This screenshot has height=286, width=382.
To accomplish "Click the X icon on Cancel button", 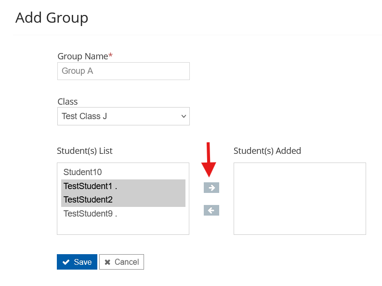I will [107, 262].
